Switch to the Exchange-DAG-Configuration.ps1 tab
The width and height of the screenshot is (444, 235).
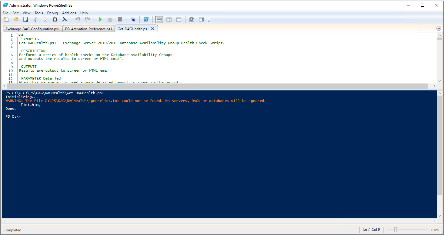click(32, 29)
